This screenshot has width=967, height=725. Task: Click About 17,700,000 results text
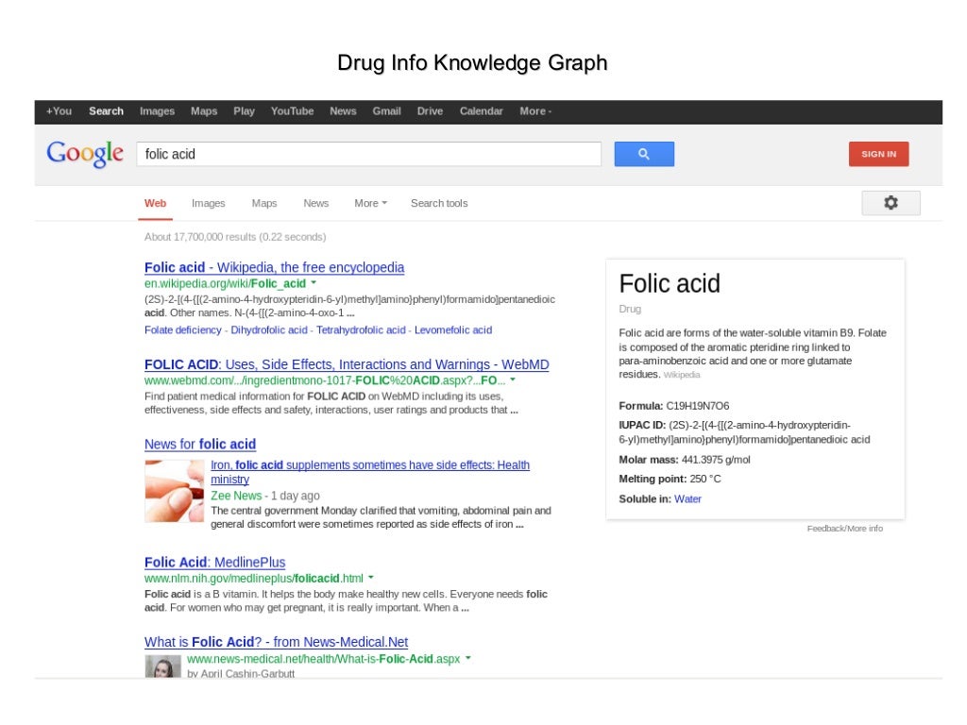click(235, 237)
